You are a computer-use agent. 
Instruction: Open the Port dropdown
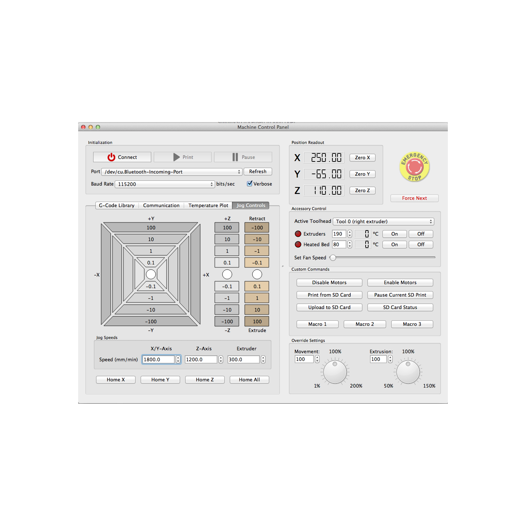[172, 172]
